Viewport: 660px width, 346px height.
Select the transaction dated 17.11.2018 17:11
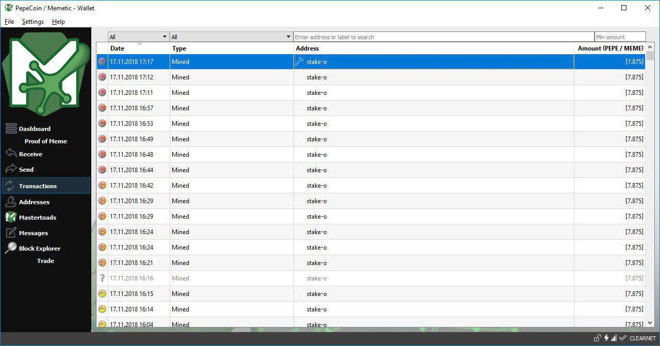click(x=371, y=92)
